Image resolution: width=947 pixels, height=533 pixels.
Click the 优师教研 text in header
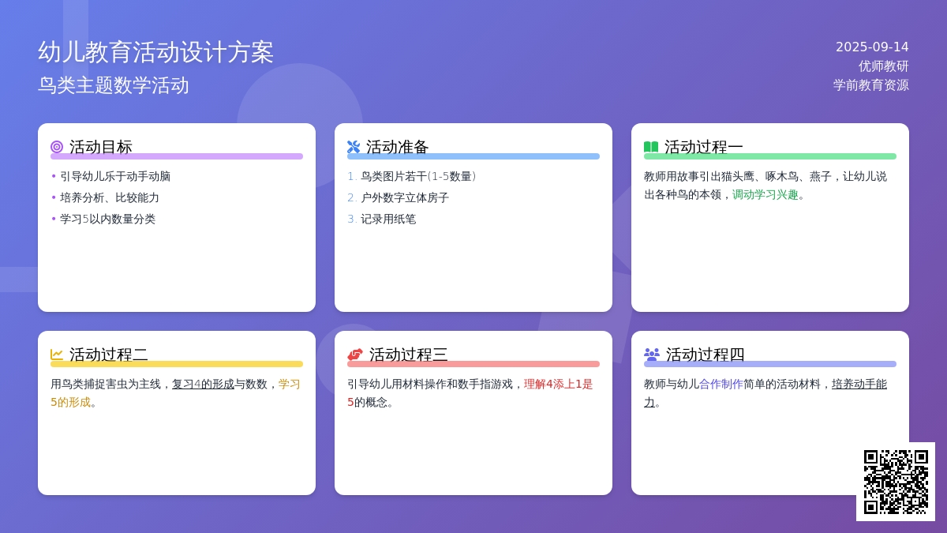tap(883, 66)
